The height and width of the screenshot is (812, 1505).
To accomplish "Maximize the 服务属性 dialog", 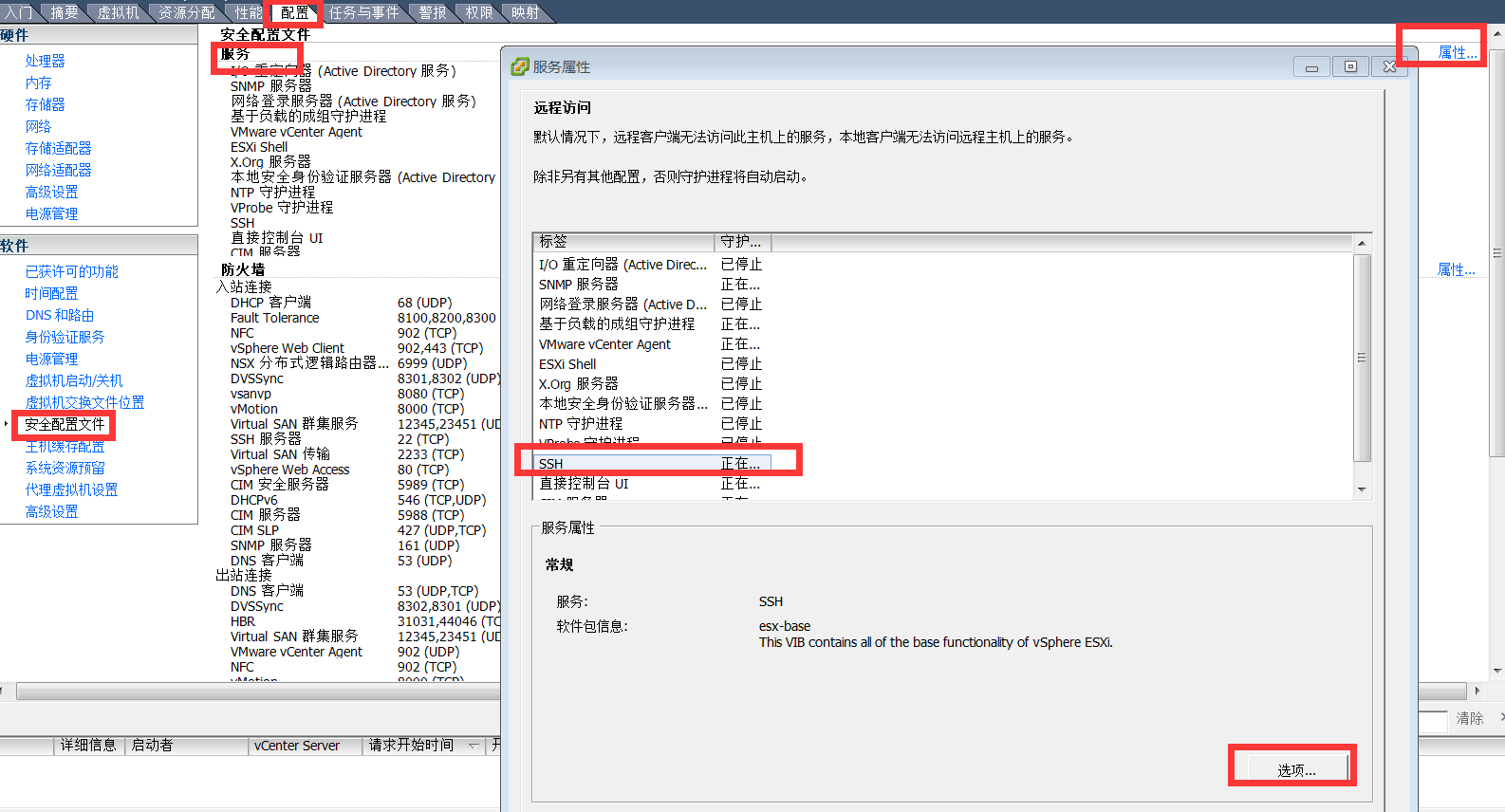I will tap(1350, 66).
